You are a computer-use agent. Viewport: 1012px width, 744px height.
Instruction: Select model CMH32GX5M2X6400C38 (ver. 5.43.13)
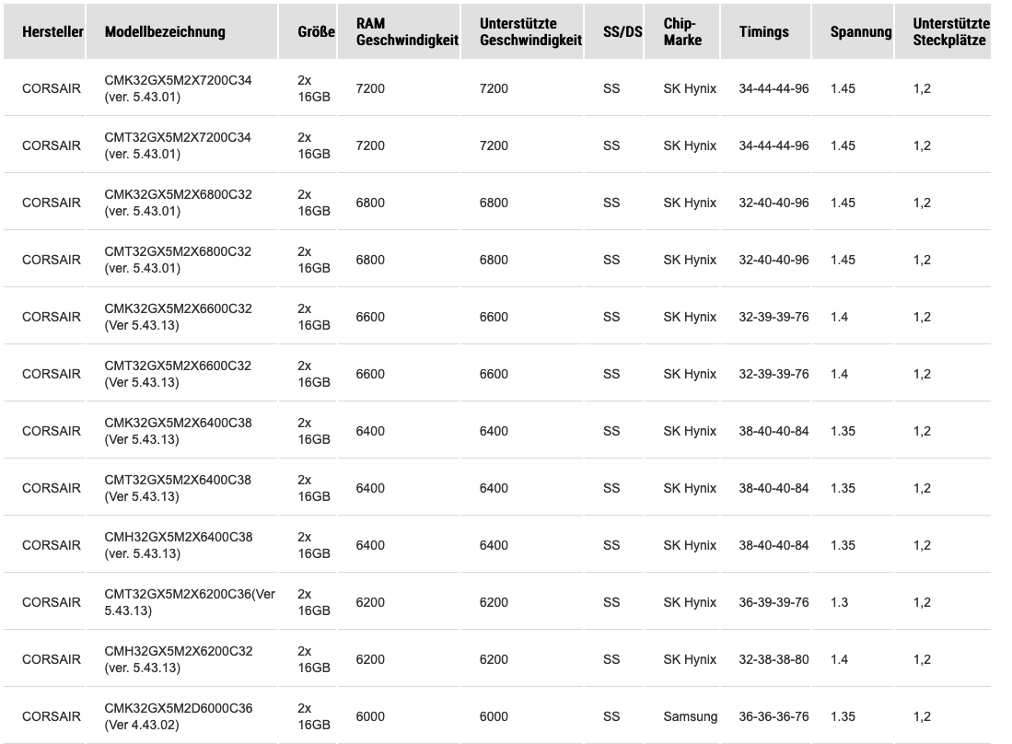(178, 545)
